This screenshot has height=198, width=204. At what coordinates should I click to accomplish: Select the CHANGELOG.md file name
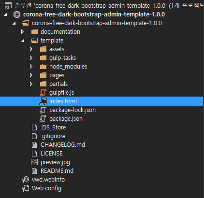point(63,145)
